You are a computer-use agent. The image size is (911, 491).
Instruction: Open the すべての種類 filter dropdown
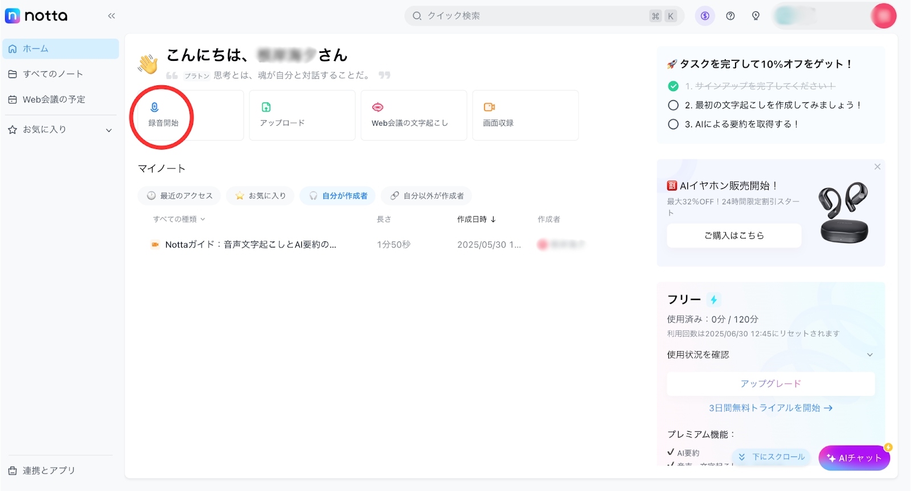pyautogui.click(x=179, y=219)
